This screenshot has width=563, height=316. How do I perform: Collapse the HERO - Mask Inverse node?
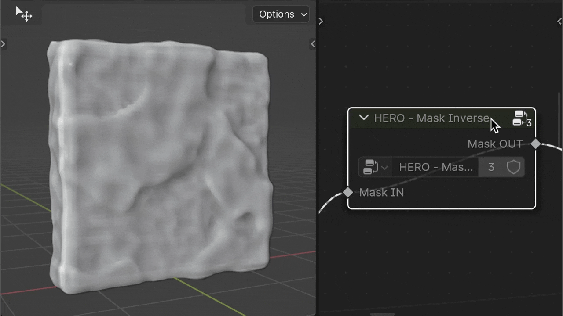tap(363, 118)
